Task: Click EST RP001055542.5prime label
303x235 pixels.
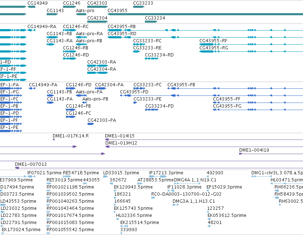Action: [70, 230]
